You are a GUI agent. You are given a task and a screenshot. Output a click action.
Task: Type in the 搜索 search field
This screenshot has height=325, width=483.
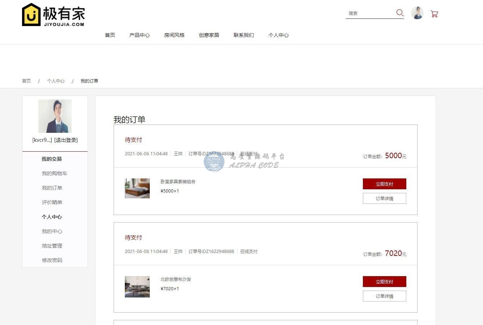tap(370, 13)
